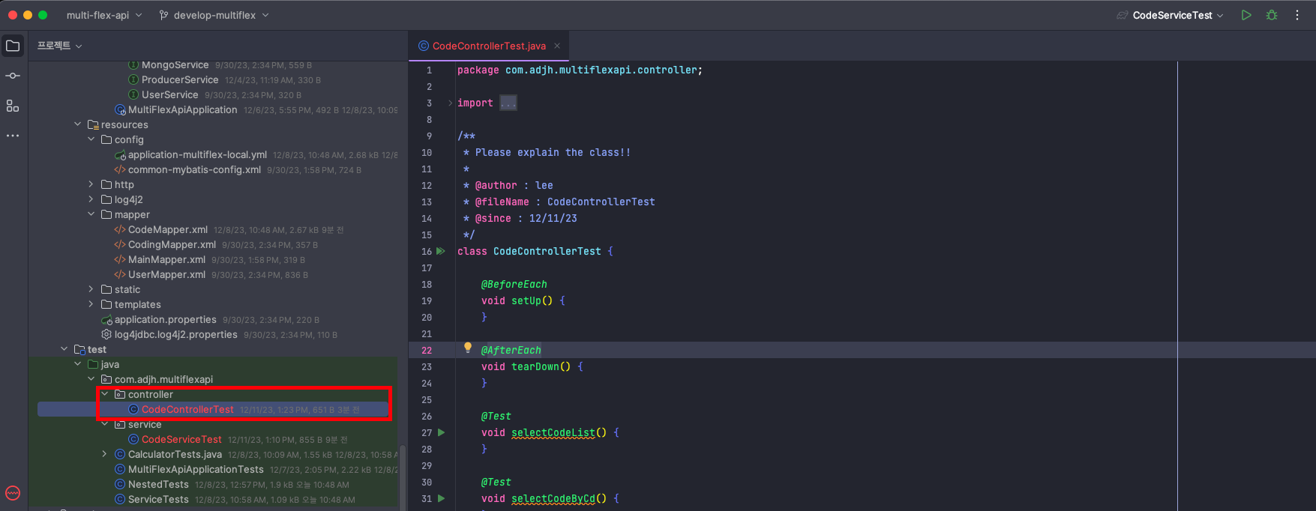Open NestedTests file in tree
The image size is (1316, 511).
pos(158,484)
